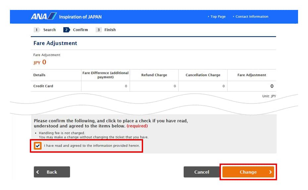Open the Contact Information link

point(252,17)
